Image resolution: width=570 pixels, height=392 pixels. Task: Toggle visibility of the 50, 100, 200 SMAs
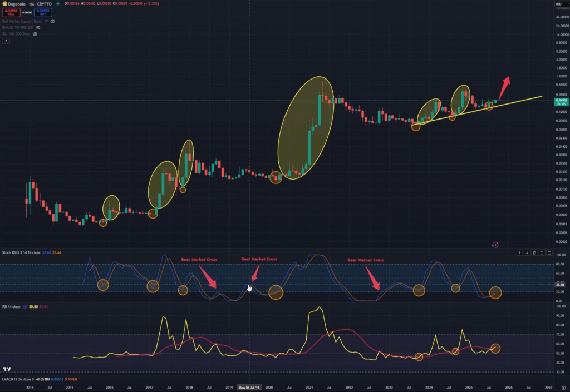coord(35,34)
